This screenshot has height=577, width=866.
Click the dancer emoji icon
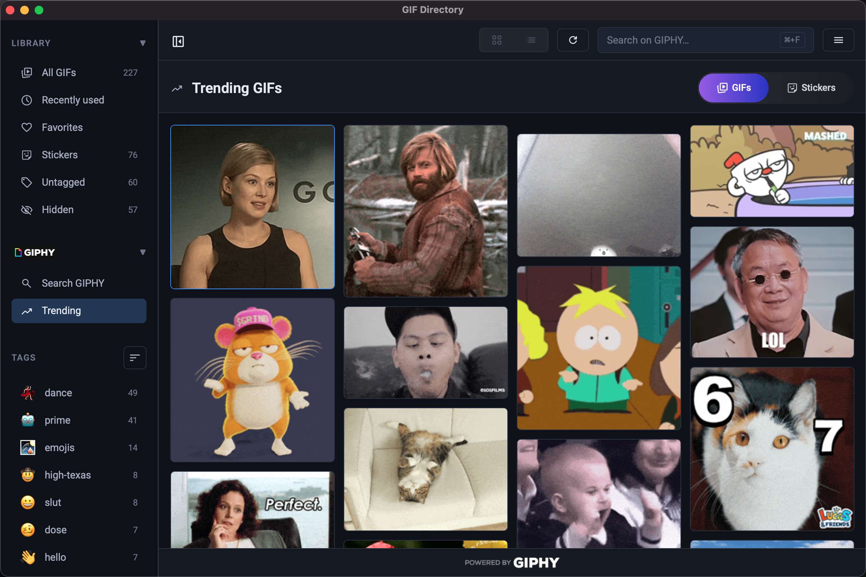coord(28,393)
